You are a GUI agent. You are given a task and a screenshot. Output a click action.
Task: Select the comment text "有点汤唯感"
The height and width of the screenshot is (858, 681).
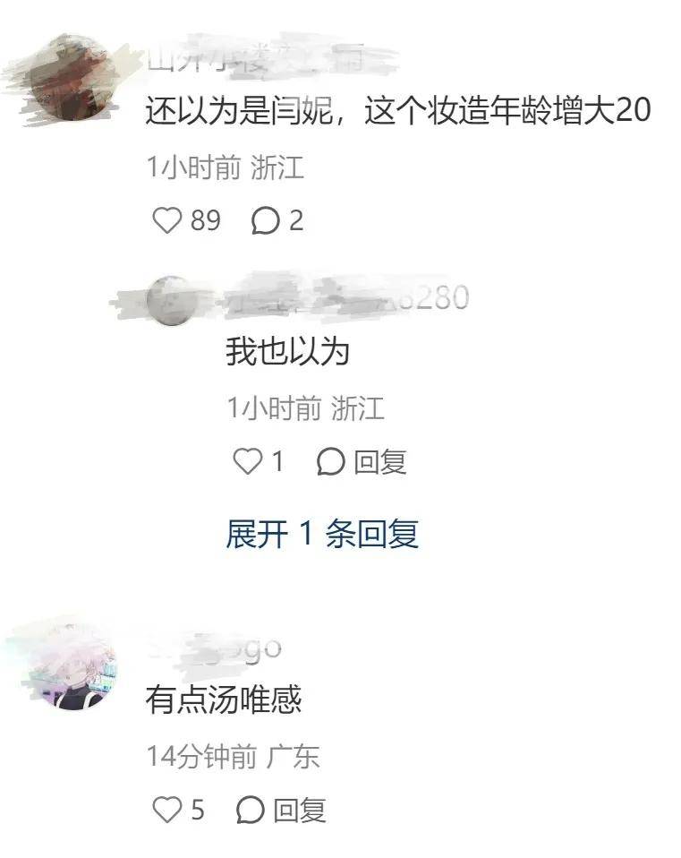[x=224, y=699]
